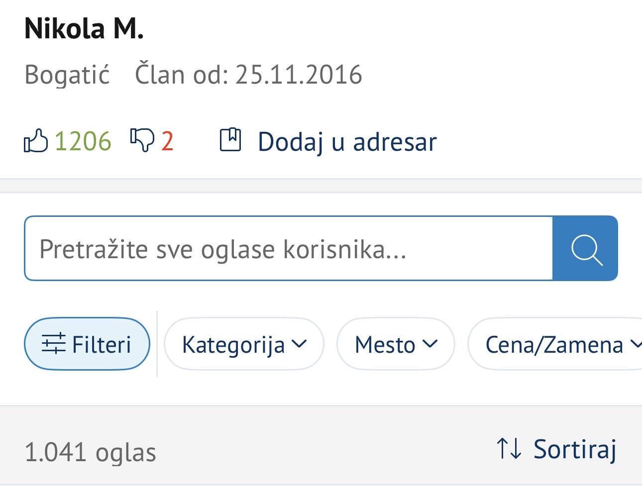Click the Filteri label text

tap(102, 344)
